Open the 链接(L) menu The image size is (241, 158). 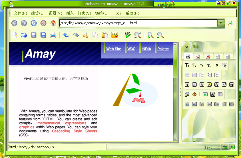click(102, 13)
